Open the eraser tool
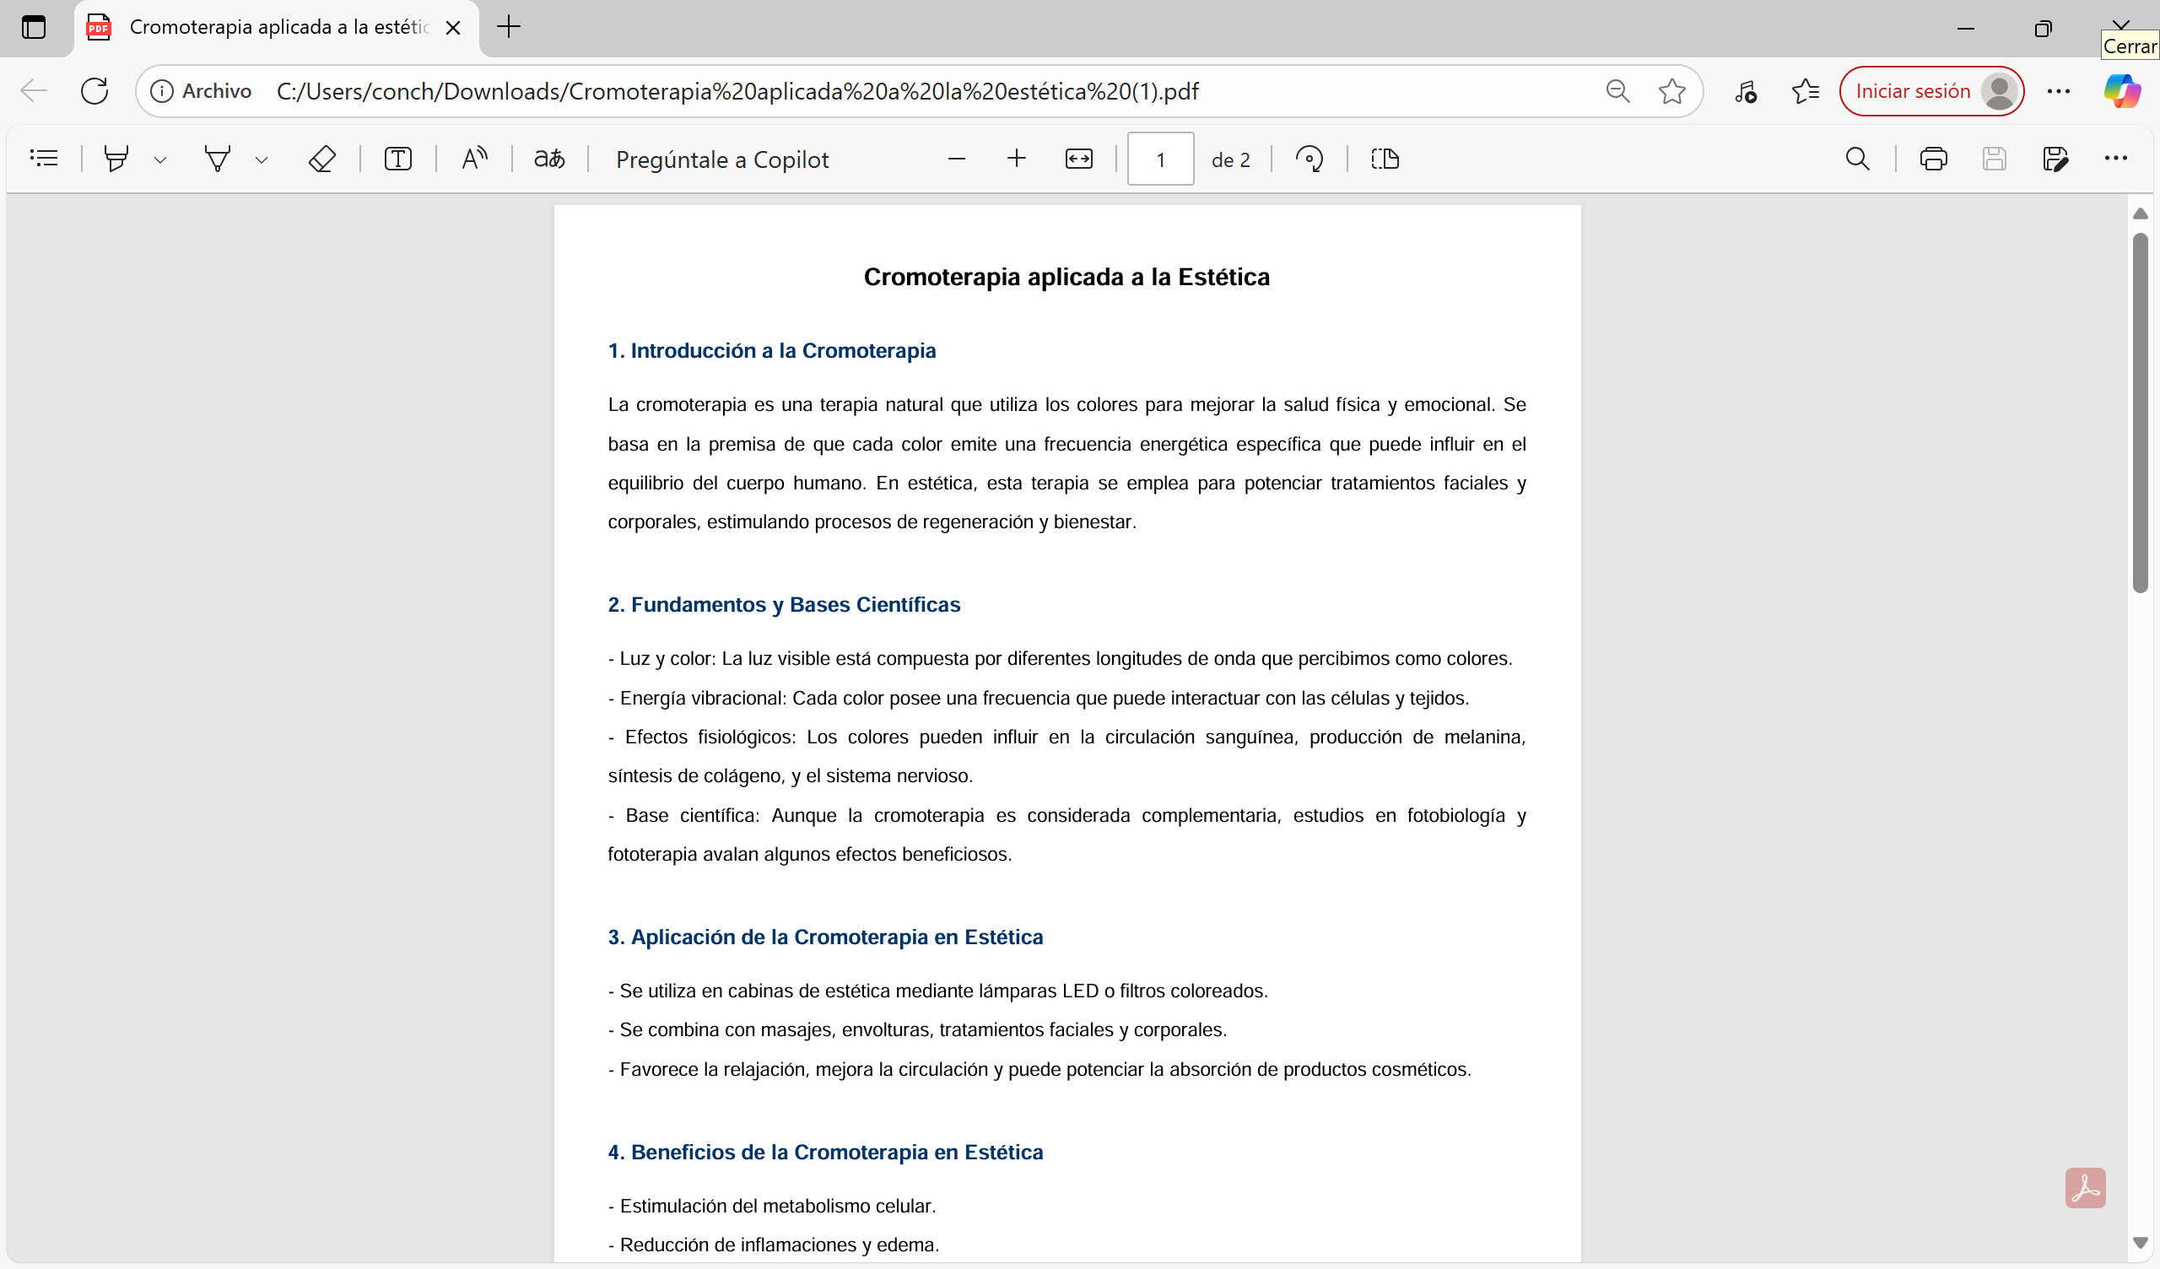This screenshot has width=2160, height=1269. tap(322, 159)
